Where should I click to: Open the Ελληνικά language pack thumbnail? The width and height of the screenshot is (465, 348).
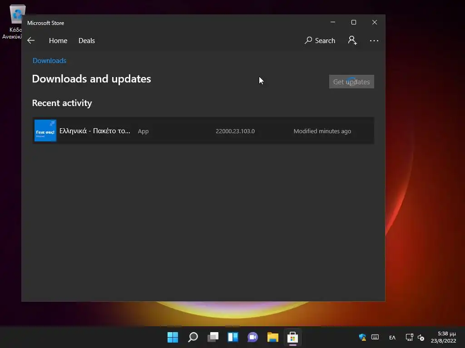pos(45,130)
